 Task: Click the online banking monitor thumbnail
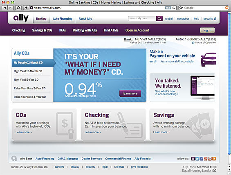pyautogui.click(x=202, y=88)
